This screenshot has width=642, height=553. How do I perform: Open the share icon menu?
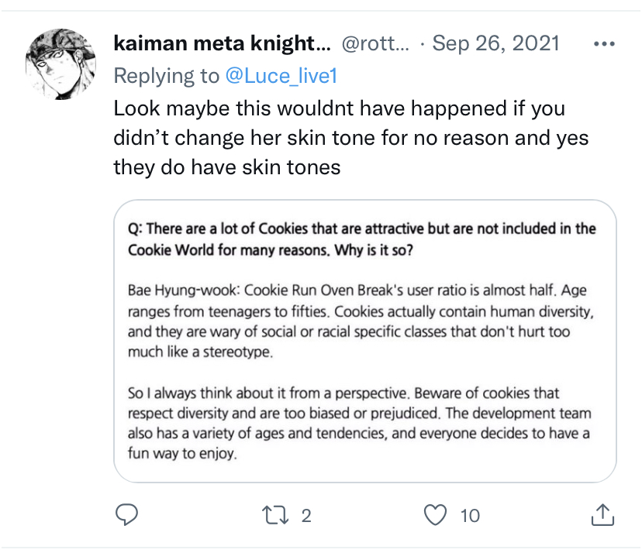pyautogui.click(x=602, y=515)
